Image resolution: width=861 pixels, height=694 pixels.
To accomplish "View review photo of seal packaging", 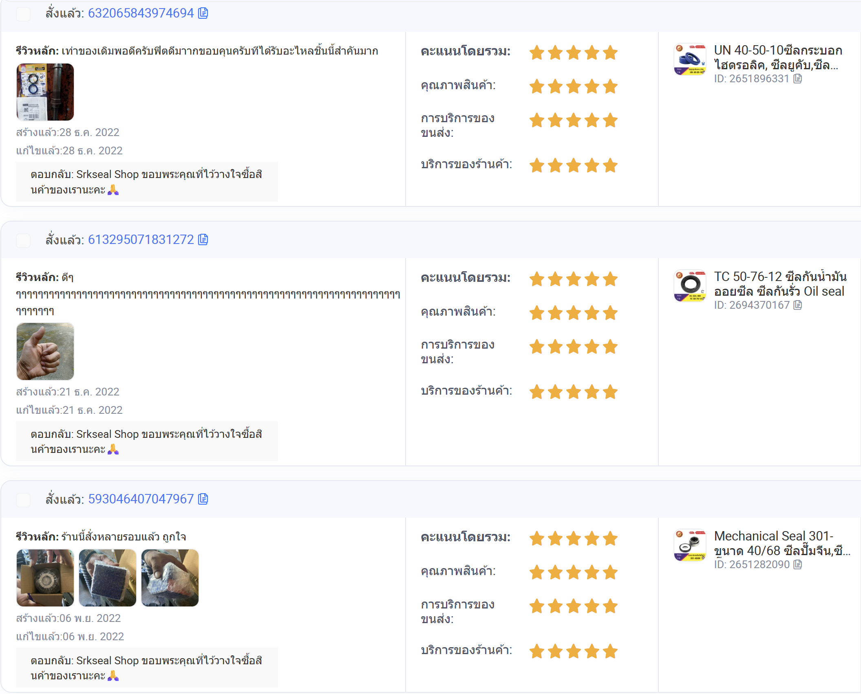I will pyautogui.click(x=45, y=92).
